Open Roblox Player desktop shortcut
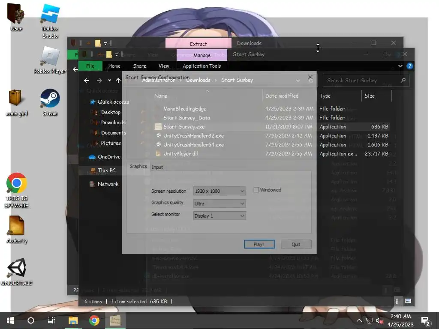The height and width of the screenshot is (329, 439). (x=50, y=60)
